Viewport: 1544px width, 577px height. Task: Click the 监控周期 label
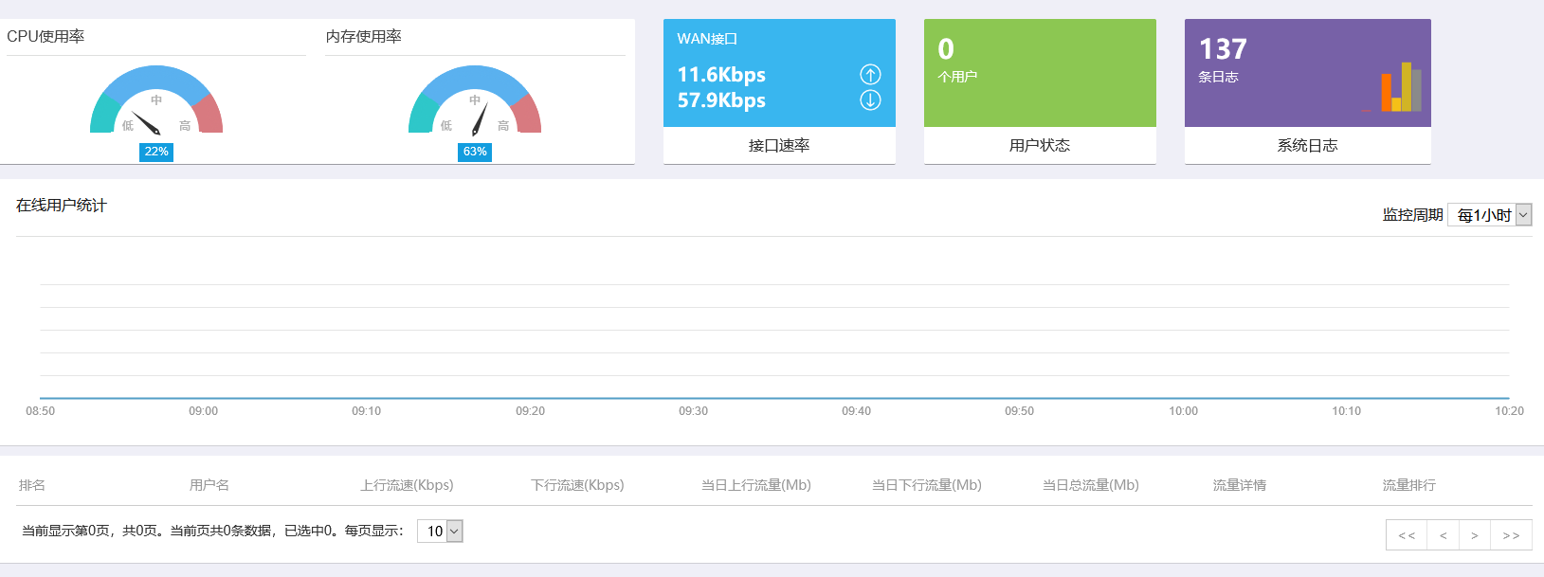point(1412,215)
